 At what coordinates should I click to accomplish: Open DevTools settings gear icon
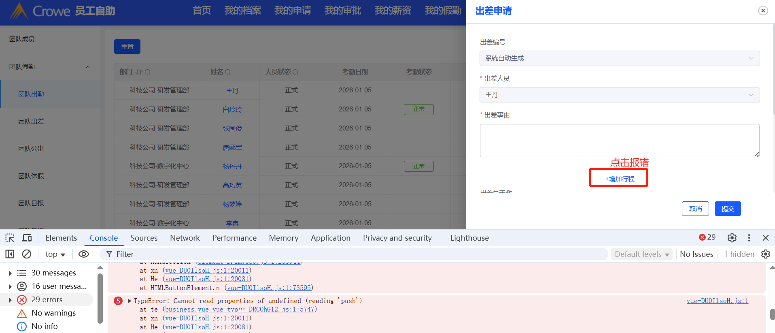tap(732, 238)
